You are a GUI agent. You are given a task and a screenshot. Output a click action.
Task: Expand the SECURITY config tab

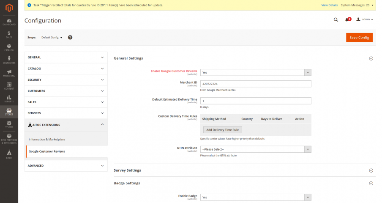(x=66, y=80)
